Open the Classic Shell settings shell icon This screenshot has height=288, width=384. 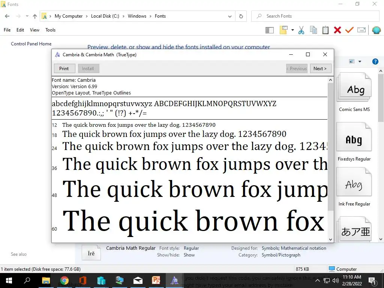(x=376, y=30)
